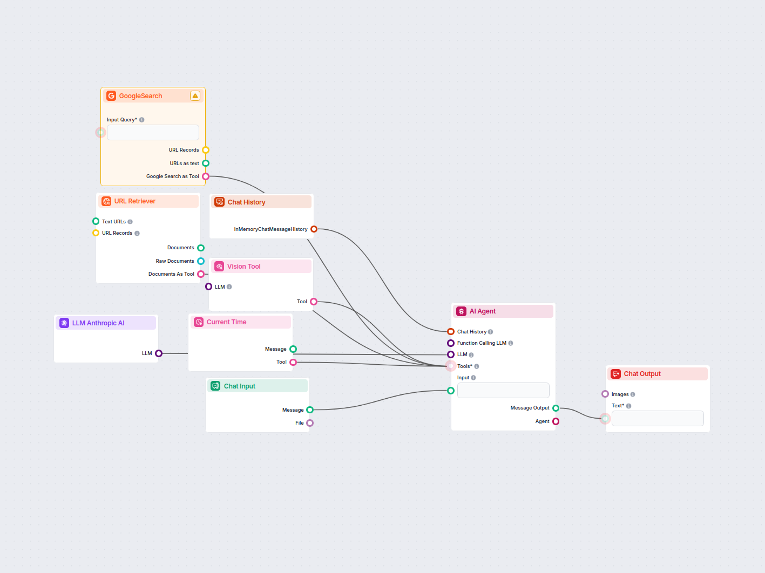
Task: Click inside the Input Query text field
Action: click(153, 132)
